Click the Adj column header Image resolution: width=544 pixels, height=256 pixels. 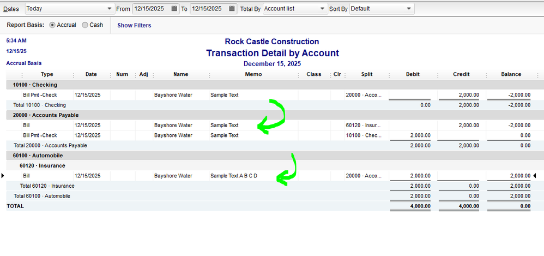pyautogui.click(x=143, y=74)
